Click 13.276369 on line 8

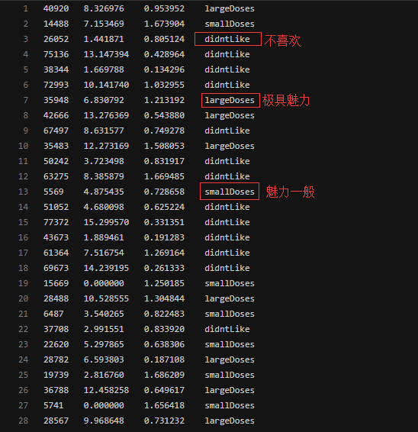[x=106, y=115]
